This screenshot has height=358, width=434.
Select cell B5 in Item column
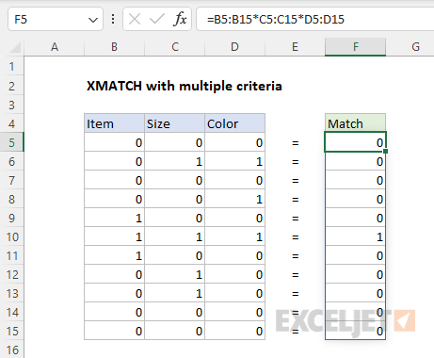tap(114, 142)
